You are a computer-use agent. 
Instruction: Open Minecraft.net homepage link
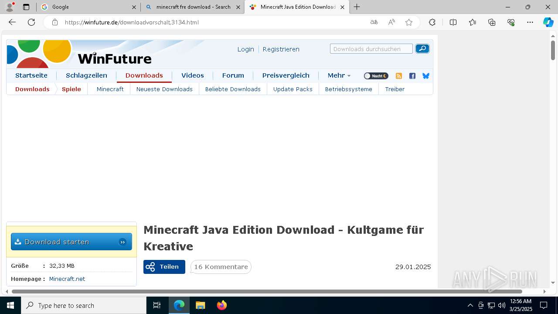click(x=67, y=279)
